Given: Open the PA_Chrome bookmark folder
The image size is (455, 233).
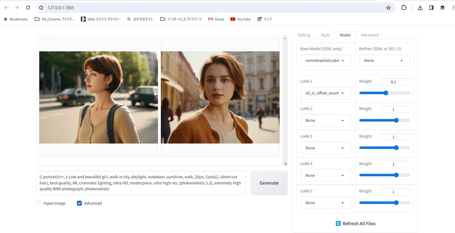Looking at the screenshot, I should tap(55, 19).
